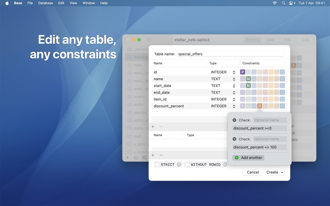This screenshot has height=206, width=330.
Task: Click plus button above STRICT checkbox
Action: (x=153, y=155)
